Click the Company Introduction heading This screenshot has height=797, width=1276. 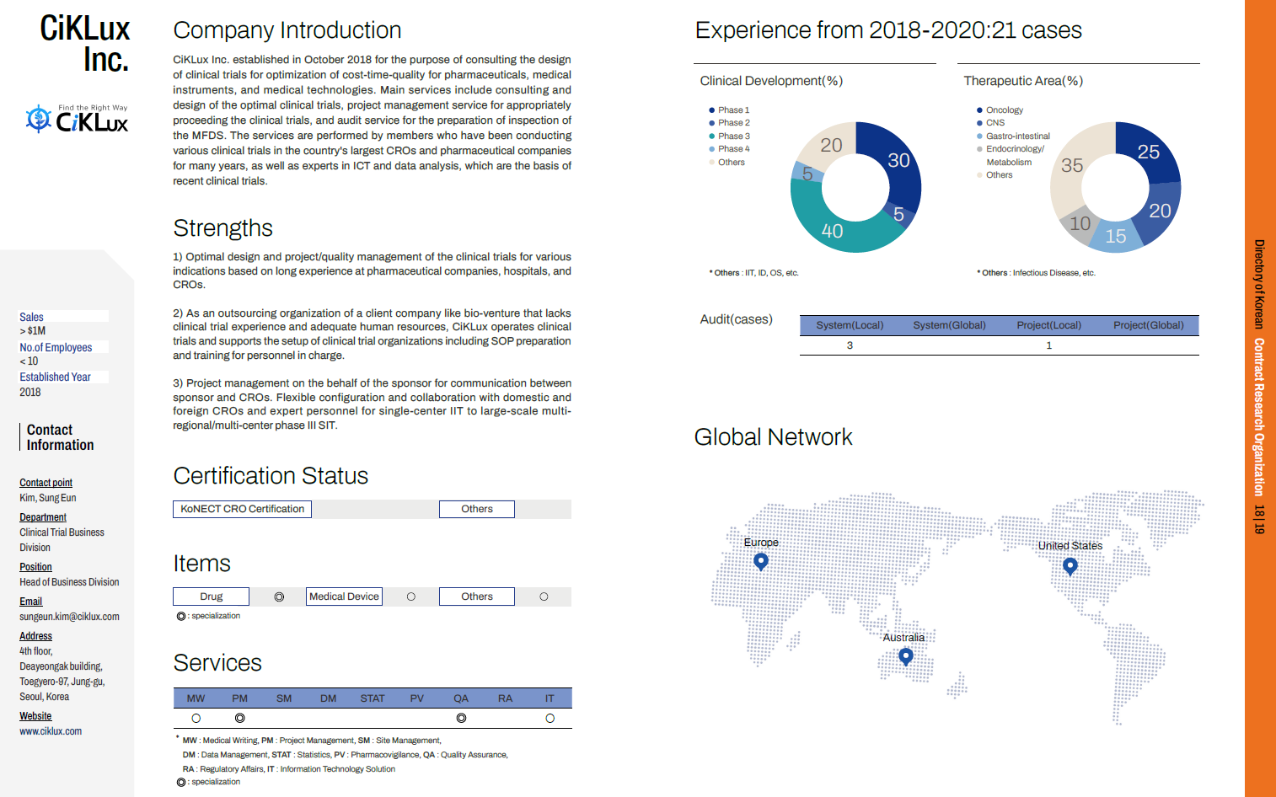(287, 30)
